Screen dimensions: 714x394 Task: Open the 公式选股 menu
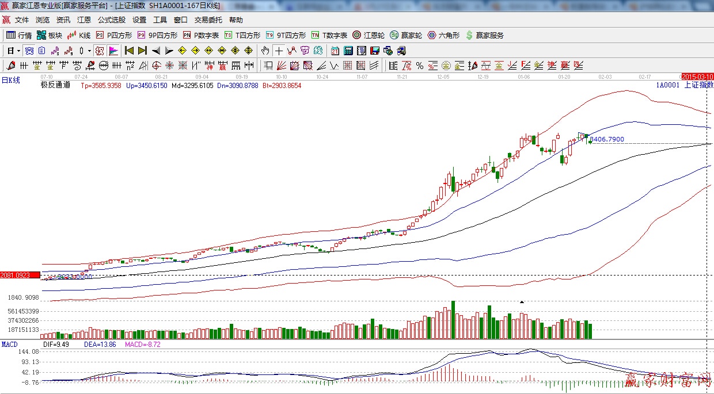point(112,20)
